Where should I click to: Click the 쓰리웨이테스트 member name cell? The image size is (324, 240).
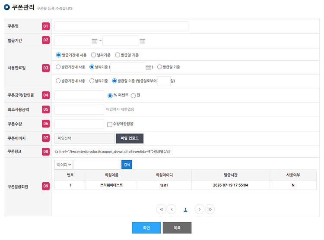click(x=111, y=185)
